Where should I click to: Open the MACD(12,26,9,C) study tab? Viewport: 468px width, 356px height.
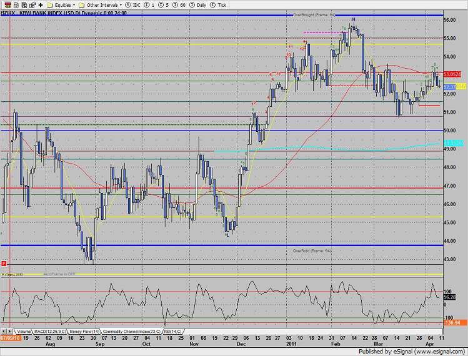(x=50, y=332)
